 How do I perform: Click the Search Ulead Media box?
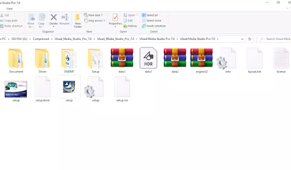click(x=274, y=39)
